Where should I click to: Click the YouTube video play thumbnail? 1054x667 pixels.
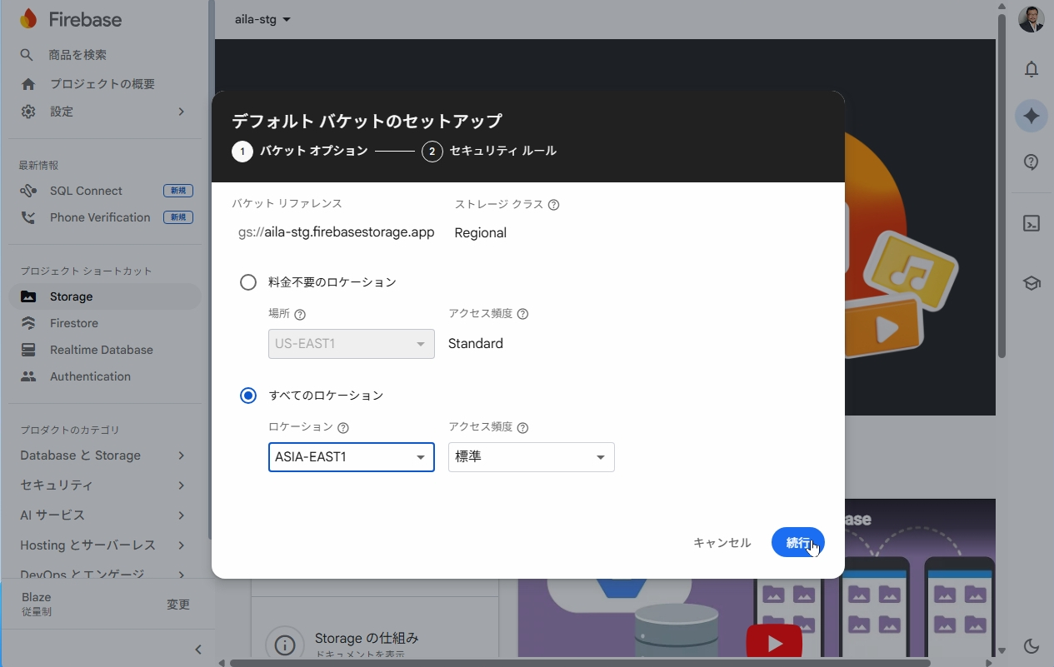[x=775, y=643]
